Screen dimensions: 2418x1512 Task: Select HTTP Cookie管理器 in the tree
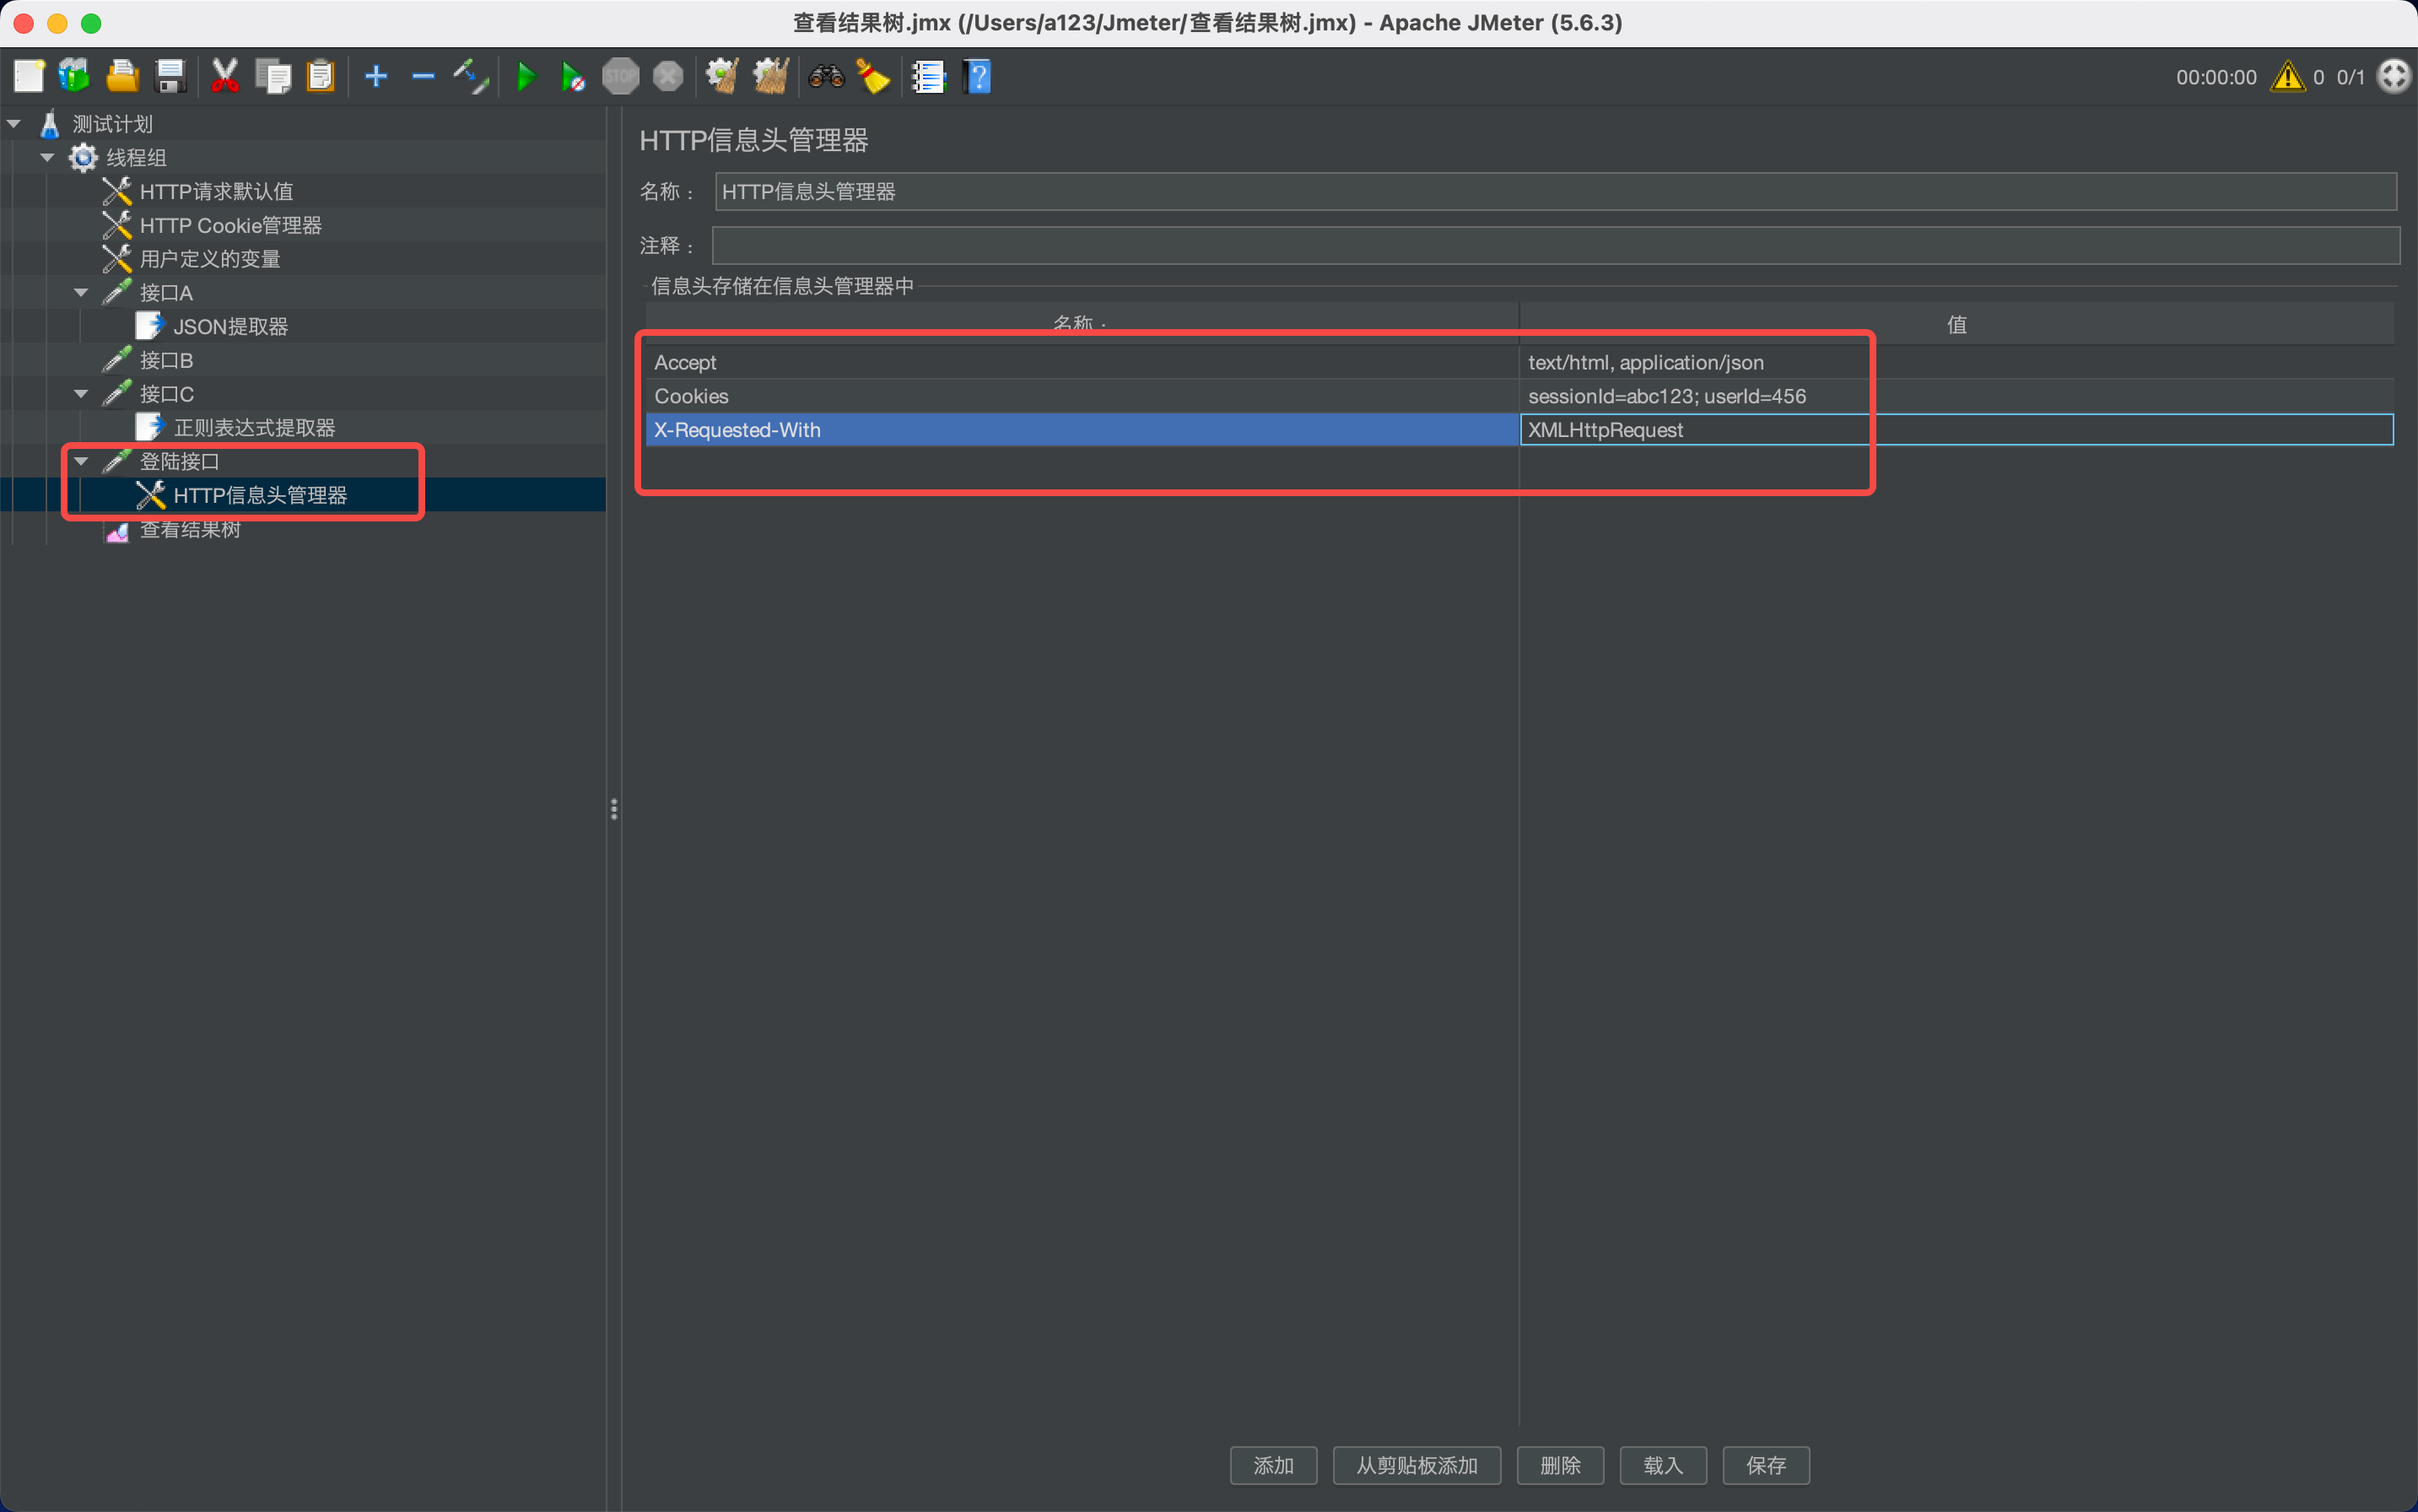230,225
